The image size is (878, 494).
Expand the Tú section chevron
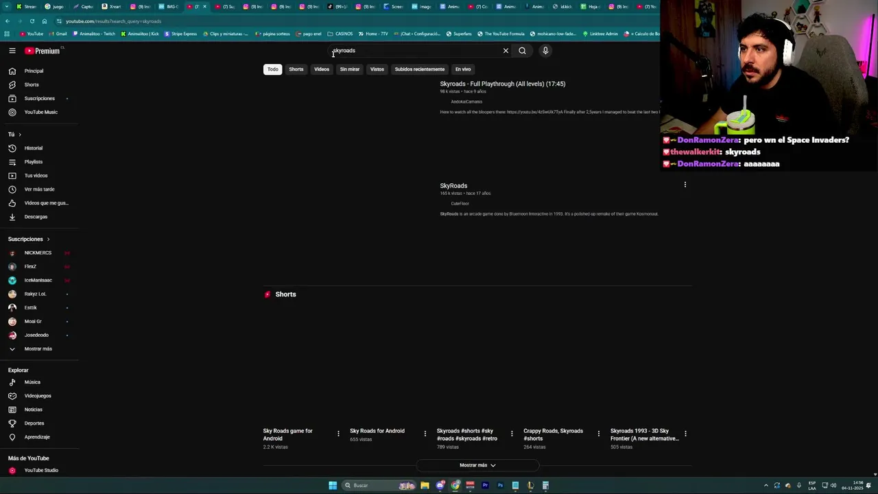20,134
